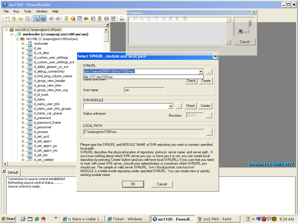Click the Preview toolbar icon
This screenshot has width=298, height=223.
tap(28, 19)
